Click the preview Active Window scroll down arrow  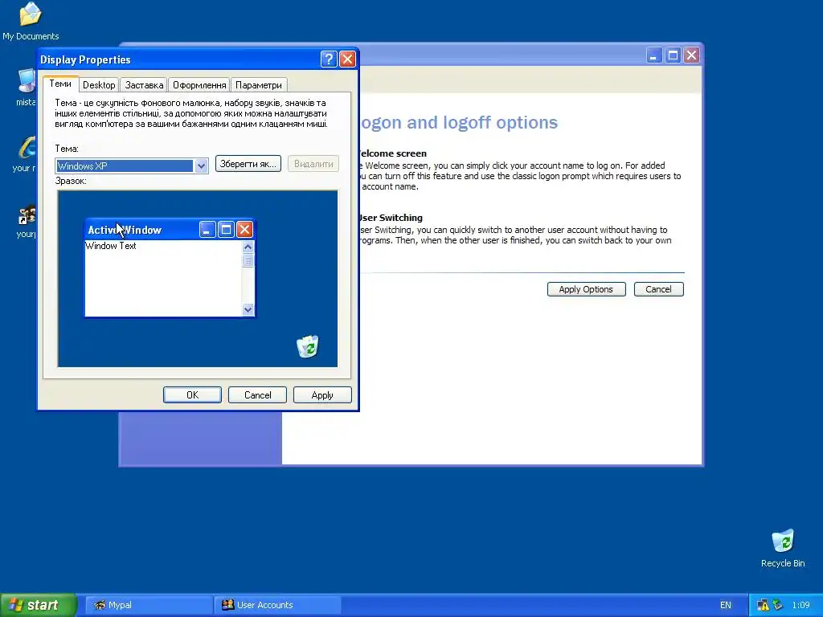[248, 309]
